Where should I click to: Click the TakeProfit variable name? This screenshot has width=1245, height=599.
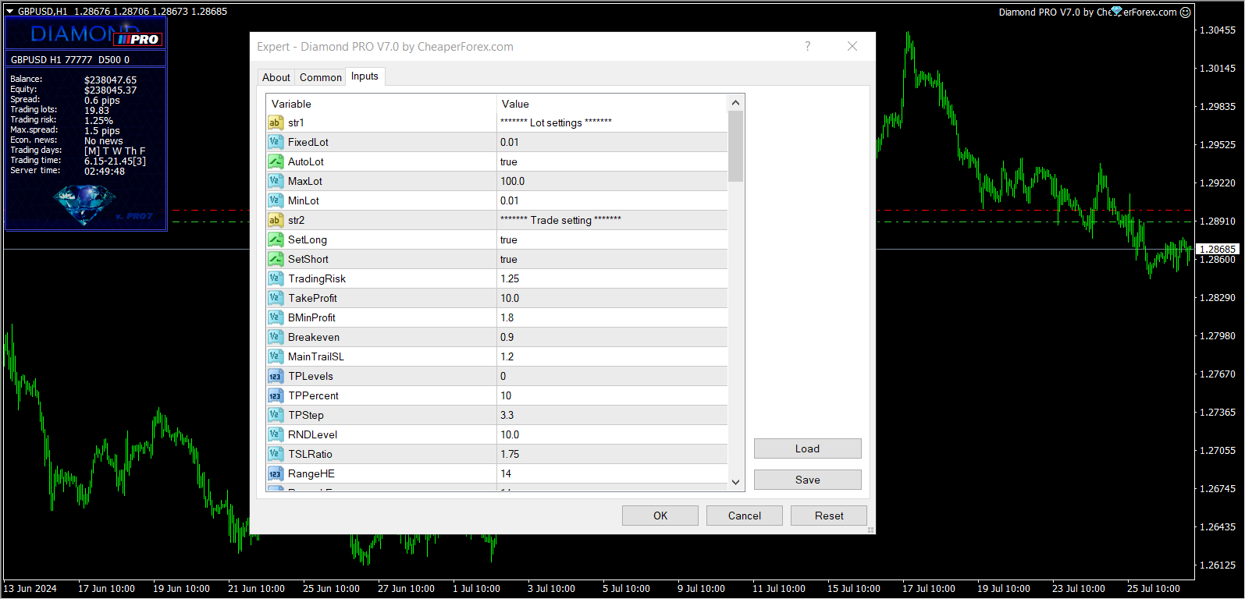pos(312,298)
